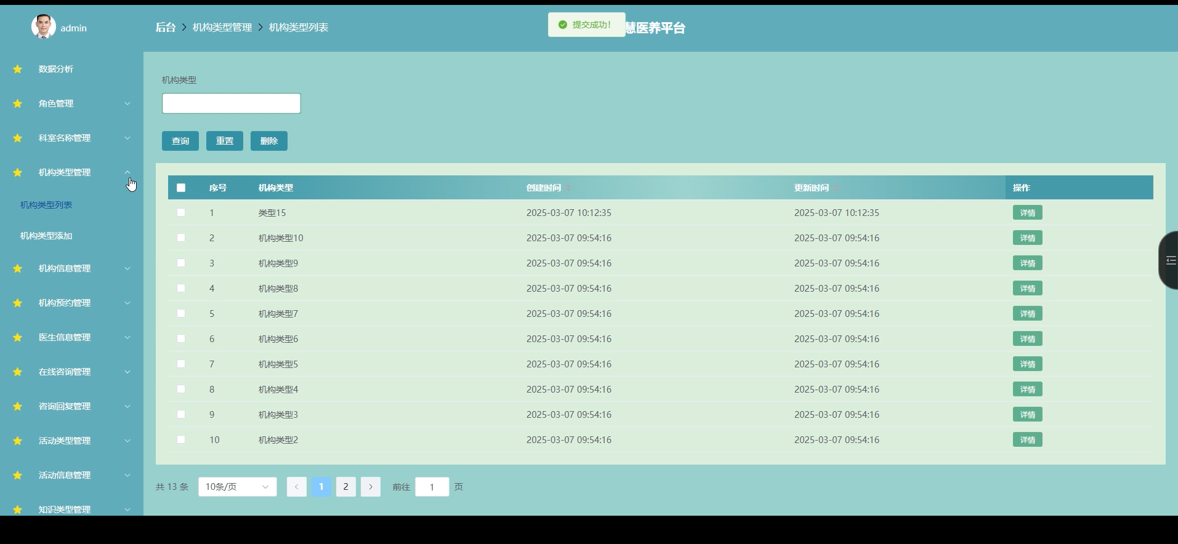This screenshot has width=1178, height=544.
Task: Check the row for 机构类型2
Action: 181,439
